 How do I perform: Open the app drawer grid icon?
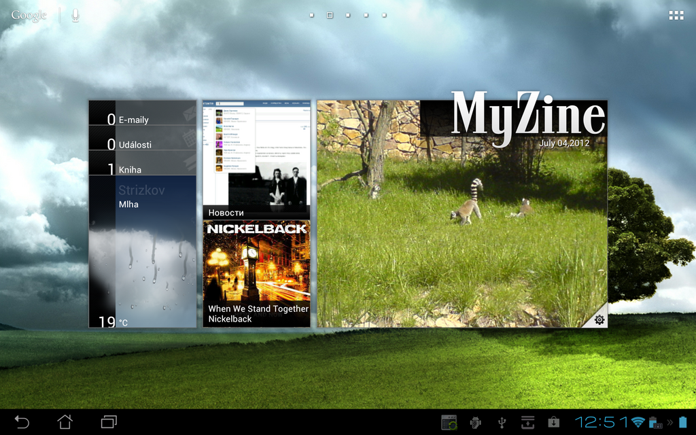[676, 15]
